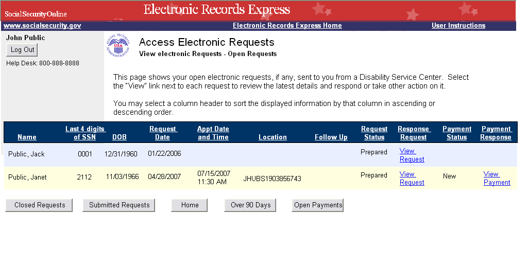Open the Over 90 Days list
Image resolution: width=528 pixels, height=267 pixels.
pyautogui.click(x=250, y=205)
